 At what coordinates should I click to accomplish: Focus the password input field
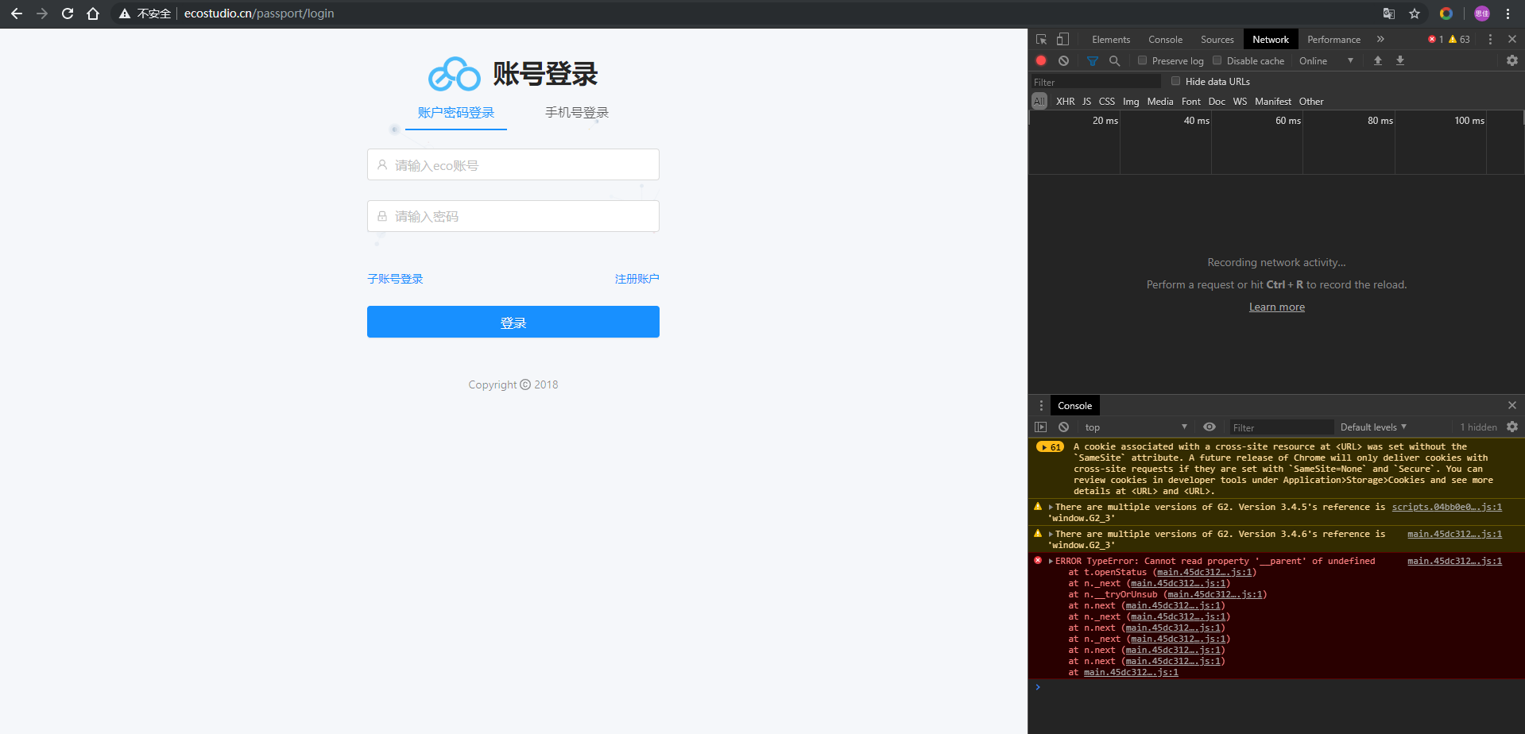513,216
